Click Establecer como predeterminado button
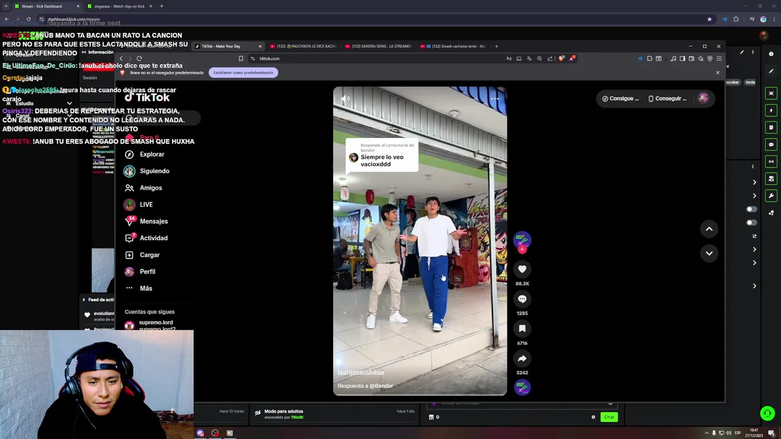 pyautogui.click(x=243, y=73)
